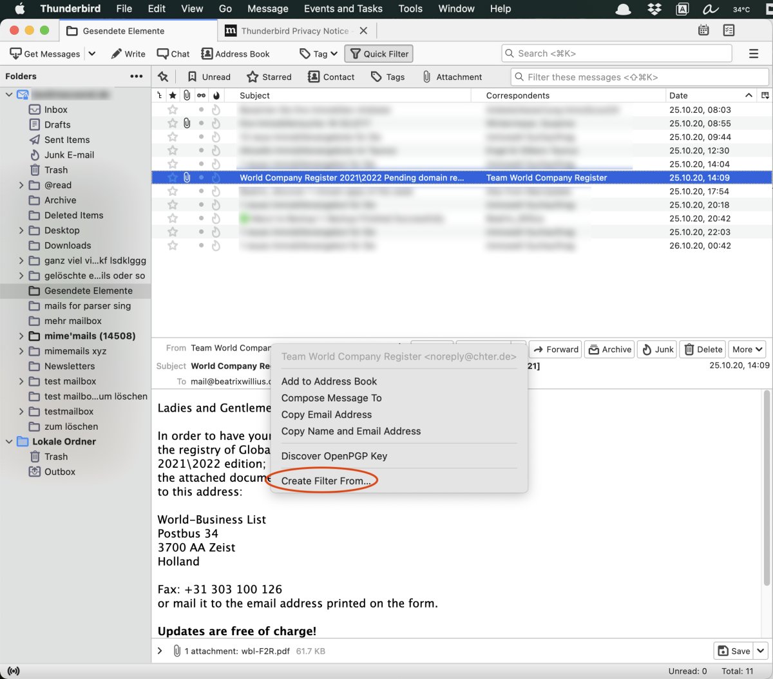Toggle the Starred quick filter

coord(269,77)
